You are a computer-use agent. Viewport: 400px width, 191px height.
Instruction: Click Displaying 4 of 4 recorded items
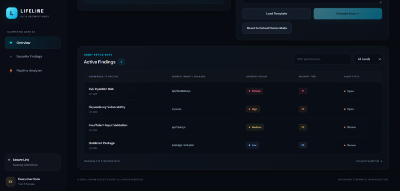pyautogui.click(x=102, y=161)
